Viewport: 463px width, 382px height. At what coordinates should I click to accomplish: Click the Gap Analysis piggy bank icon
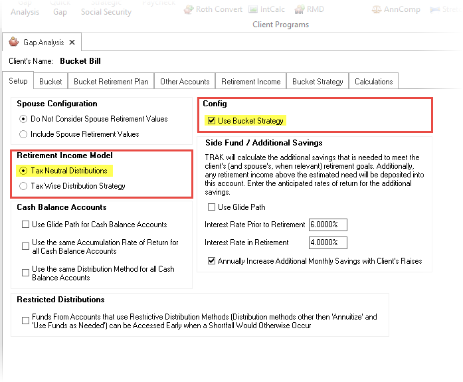[x=14, y=43]
